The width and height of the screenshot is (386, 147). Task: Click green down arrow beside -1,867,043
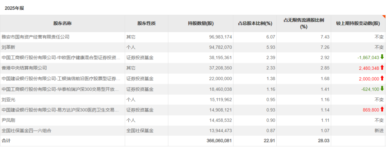click(x=382, y=57)
